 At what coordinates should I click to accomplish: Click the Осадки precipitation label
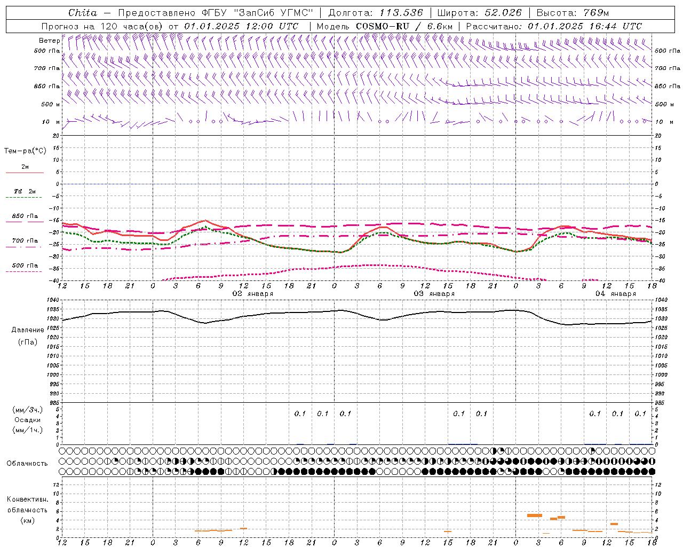28,420
